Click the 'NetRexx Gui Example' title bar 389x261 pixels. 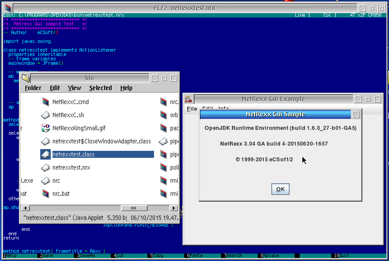point(273,99)
